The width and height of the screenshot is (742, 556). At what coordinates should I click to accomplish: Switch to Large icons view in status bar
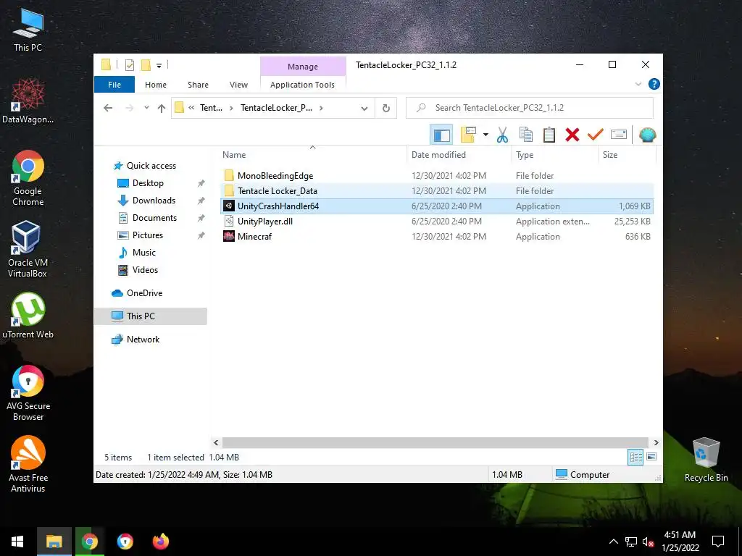(651, 457)
